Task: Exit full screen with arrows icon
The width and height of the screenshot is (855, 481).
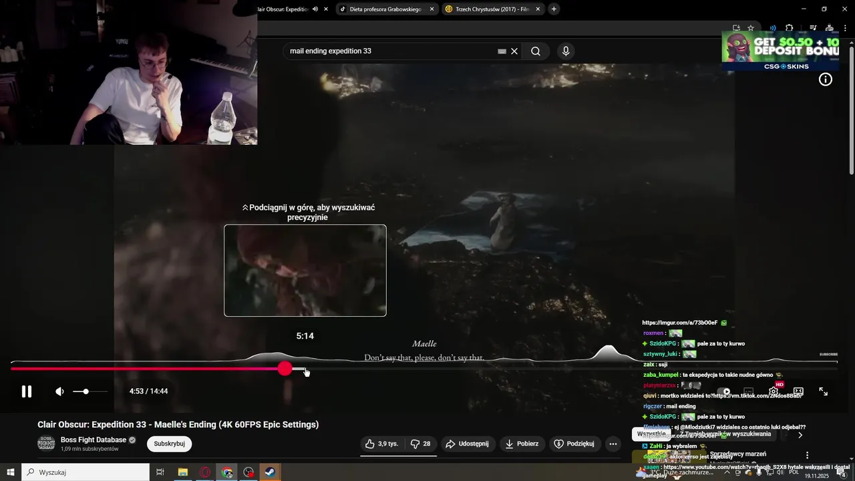Action: [824, 391]
